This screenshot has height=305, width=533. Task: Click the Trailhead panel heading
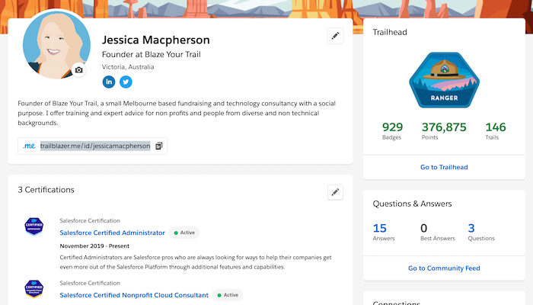click(390, 32)
